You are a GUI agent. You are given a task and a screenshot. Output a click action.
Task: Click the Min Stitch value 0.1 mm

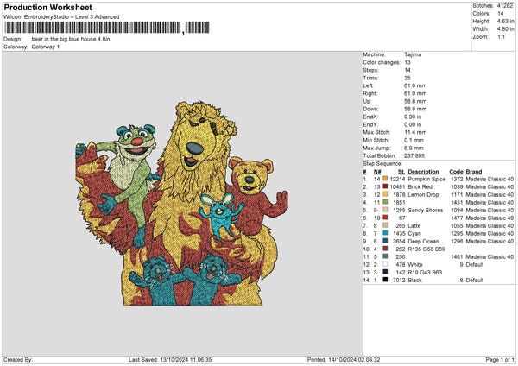point(414,140)
